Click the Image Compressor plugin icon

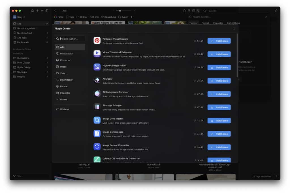tap(97, 133)
